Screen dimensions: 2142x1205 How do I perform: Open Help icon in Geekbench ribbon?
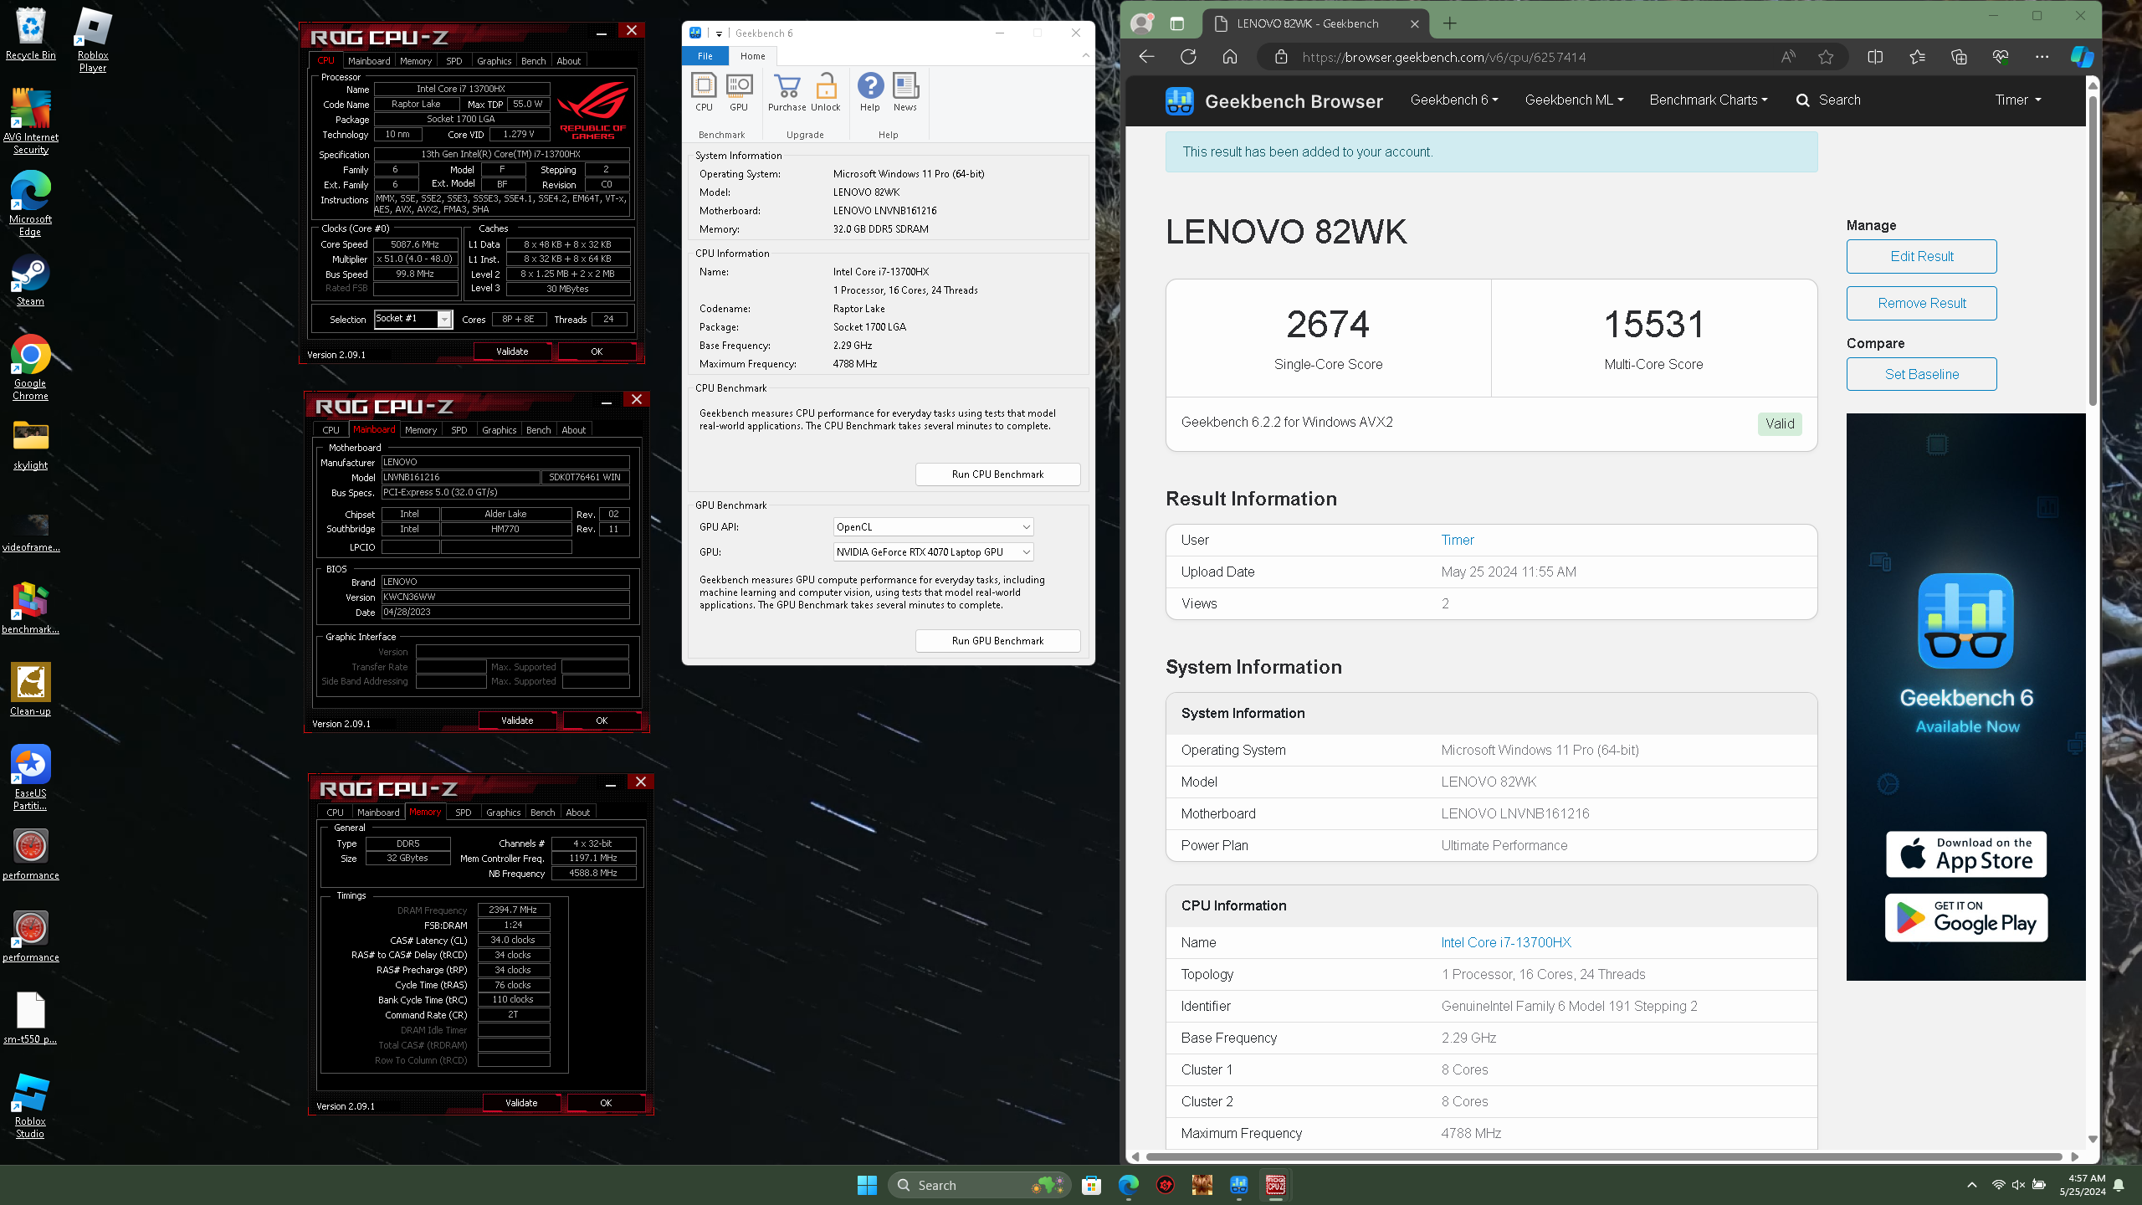tap(870, 92)
